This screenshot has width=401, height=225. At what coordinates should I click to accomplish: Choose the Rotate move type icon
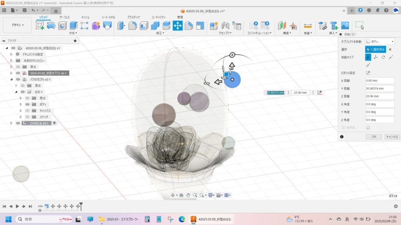click(383, 57)
